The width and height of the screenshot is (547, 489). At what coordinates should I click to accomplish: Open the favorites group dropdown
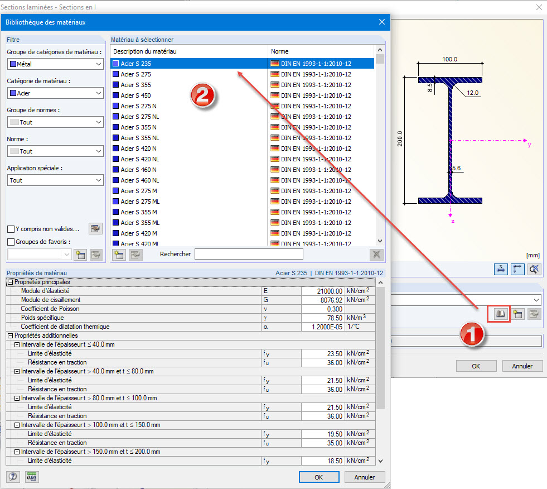tap(40, 255)
